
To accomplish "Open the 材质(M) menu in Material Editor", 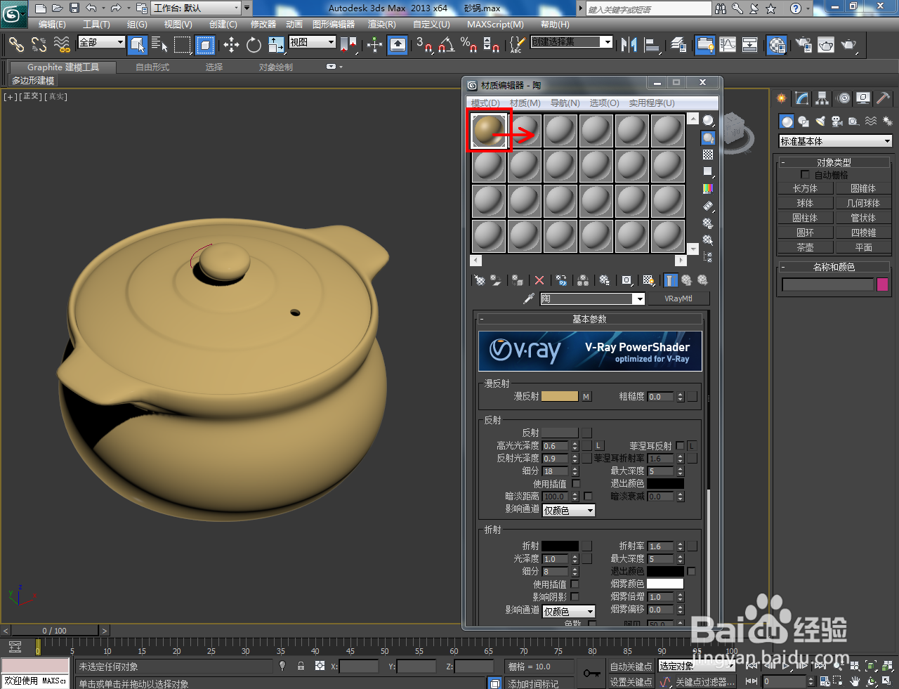I will 525,103.
